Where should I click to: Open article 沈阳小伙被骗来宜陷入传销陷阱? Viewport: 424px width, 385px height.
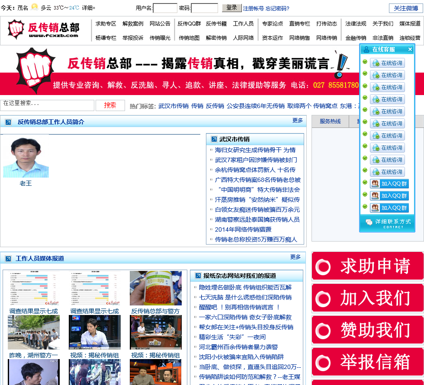click(x=241, y=357)
